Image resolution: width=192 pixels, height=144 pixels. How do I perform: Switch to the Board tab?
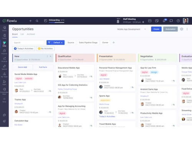tap(15, 34)
